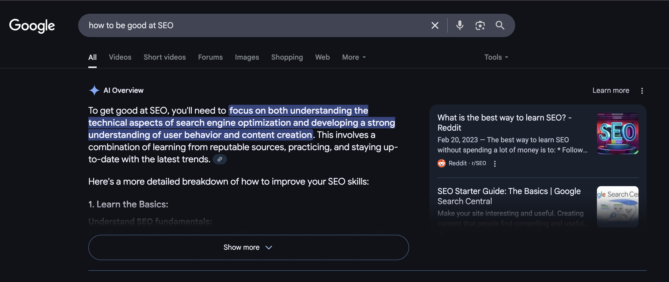Open Google Lens image search icon
Image resolution: width=669 pixels, height=282 pixels.
(480, 25)
